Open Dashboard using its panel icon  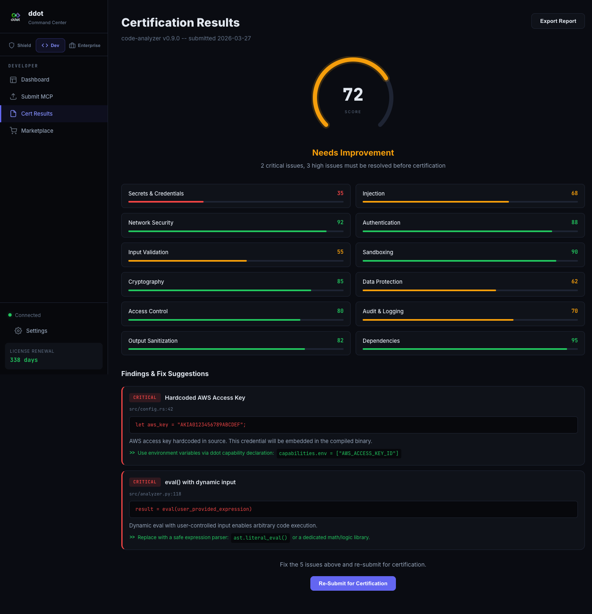pyautogui.click(x=13, y=79)
